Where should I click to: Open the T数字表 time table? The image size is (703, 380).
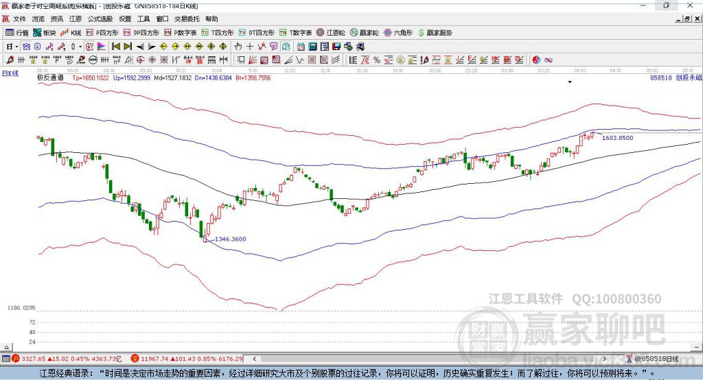pos(295,33)
